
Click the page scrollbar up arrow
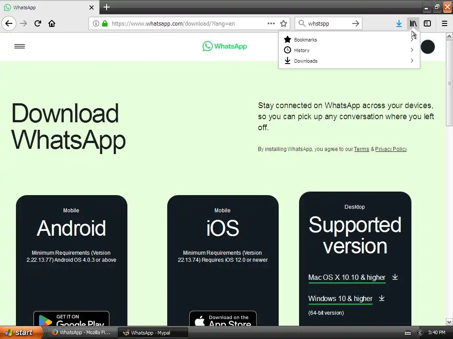[449, 36]
